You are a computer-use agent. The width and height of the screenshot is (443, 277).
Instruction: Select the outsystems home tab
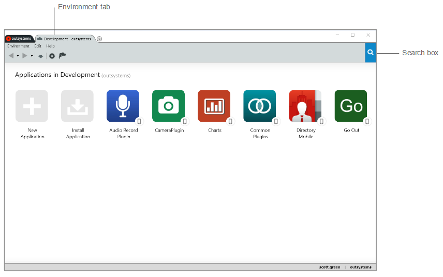point(19,39)
